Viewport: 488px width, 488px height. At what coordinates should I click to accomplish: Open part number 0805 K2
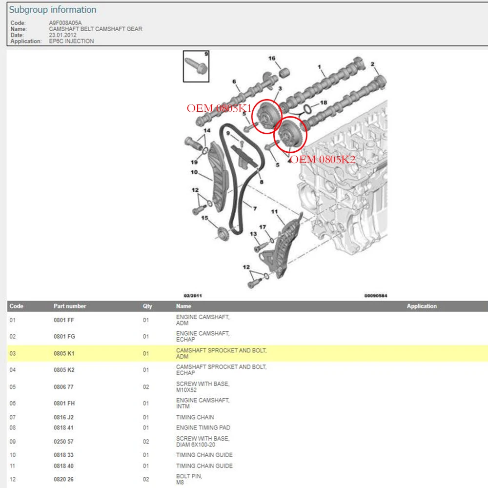click(64, 370)
